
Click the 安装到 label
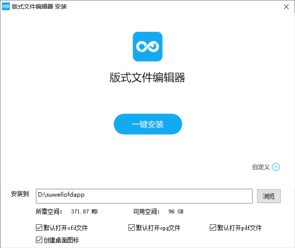tap(20, 194)
